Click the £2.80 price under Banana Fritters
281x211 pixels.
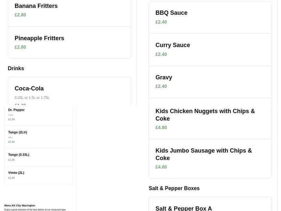pos(20,15)
